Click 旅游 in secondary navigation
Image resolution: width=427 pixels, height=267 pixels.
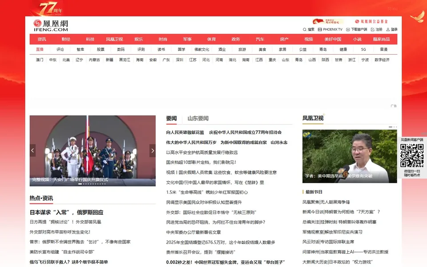[x=242, y=49]
